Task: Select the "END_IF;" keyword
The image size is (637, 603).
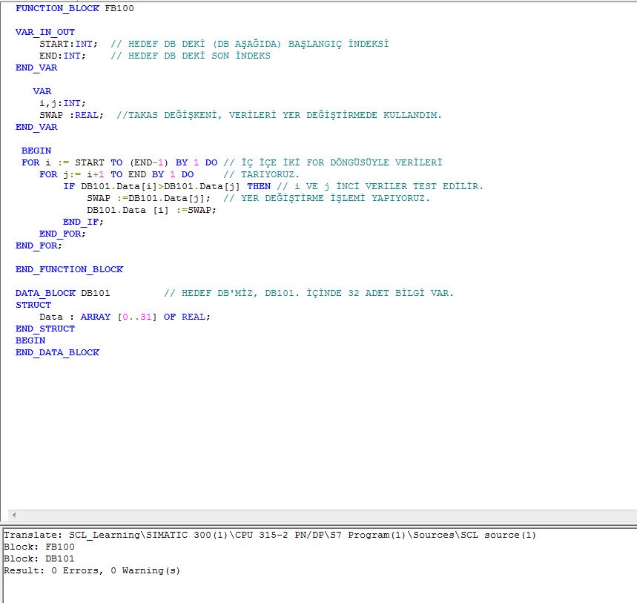Action: [83, 222]
